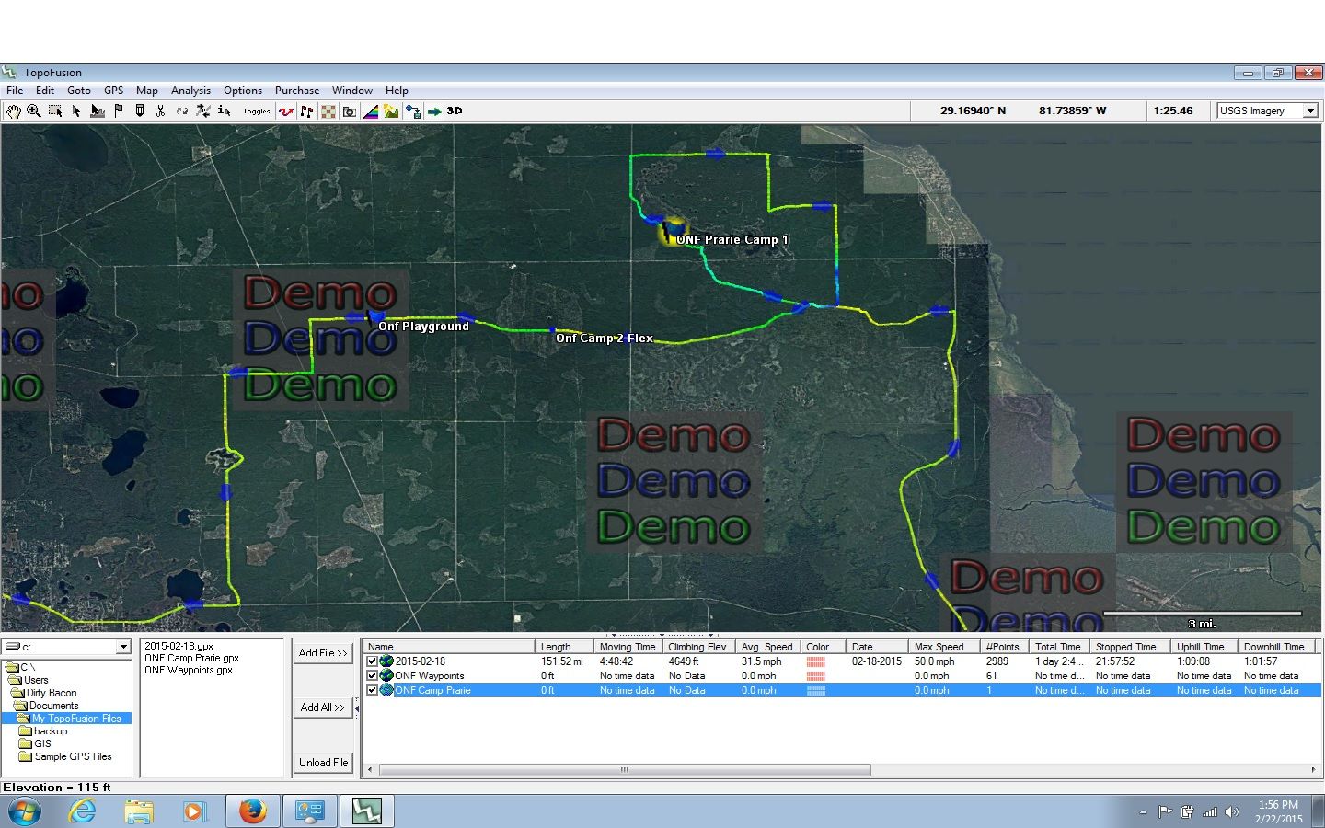Click the red color swatch for 2015-02-18
Viewport: 1325px width, 828px height.
tap(816, 661)
